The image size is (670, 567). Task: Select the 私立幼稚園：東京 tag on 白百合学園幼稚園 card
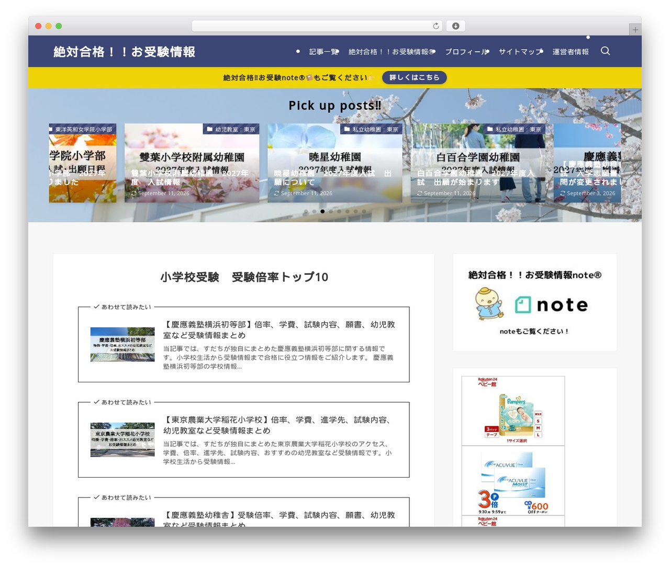[x=515, y=129]
